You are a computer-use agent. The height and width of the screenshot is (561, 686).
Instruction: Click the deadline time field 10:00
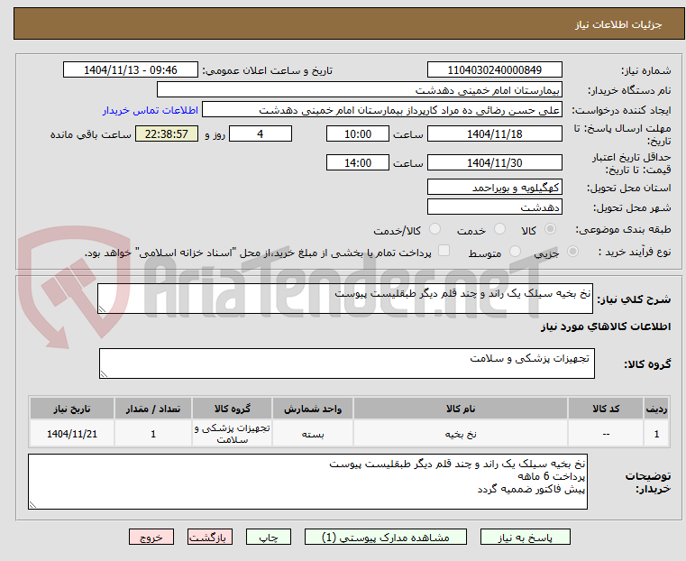click(x=358, y=133)
